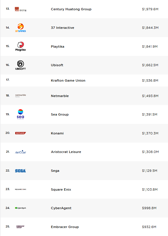Open the Krafton Game Union name
The image size is (168, 236).
pos(68,80)
